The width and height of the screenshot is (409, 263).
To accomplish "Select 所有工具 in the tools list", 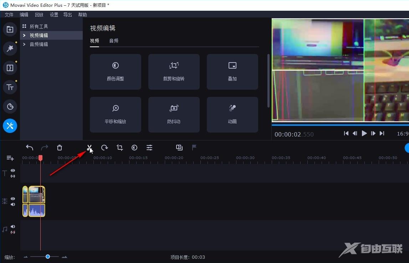I will pos(39,26).
